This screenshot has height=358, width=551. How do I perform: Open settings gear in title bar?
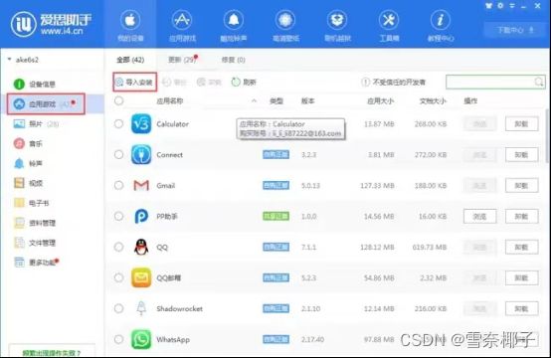tap(500, 6)
